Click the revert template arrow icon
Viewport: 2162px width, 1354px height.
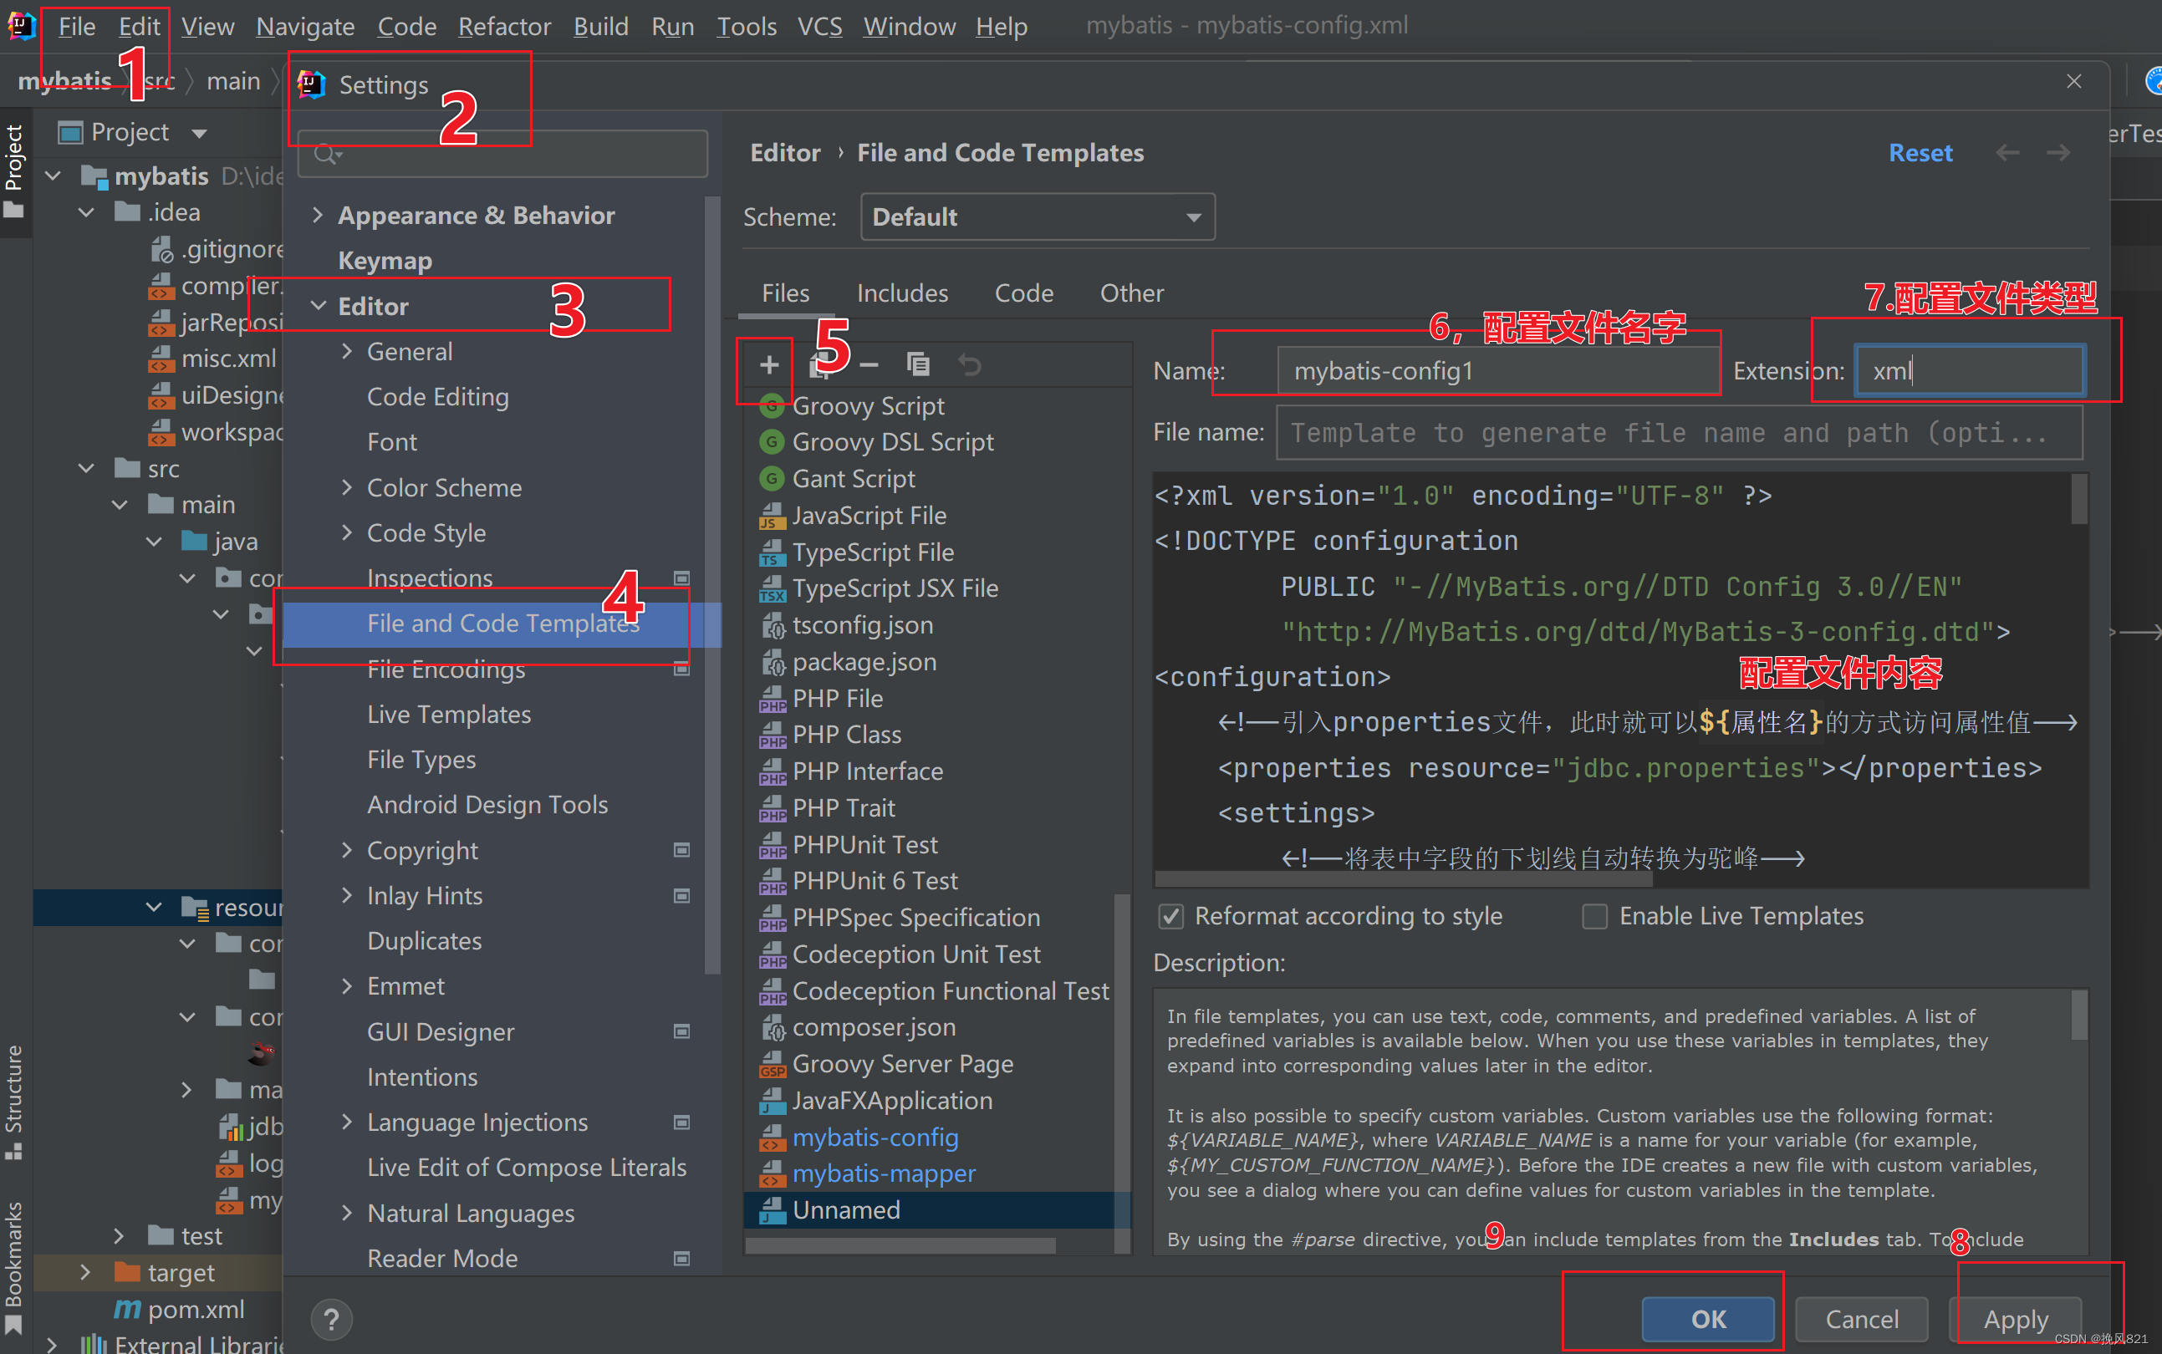969,364
